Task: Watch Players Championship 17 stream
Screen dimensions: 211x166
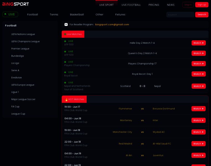Action: coord(199,64)
